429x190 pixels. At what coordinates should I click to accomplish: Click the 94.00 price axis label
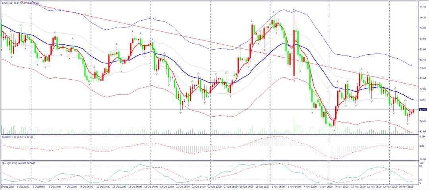pyautogui.click(x=423, y=28)
